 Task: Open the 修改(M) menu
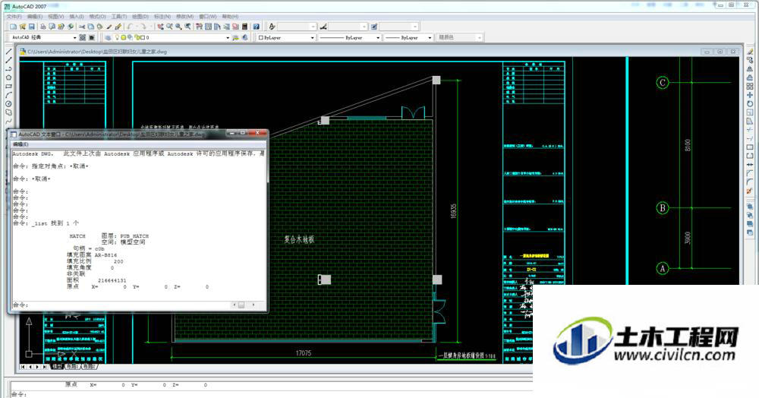185,17
